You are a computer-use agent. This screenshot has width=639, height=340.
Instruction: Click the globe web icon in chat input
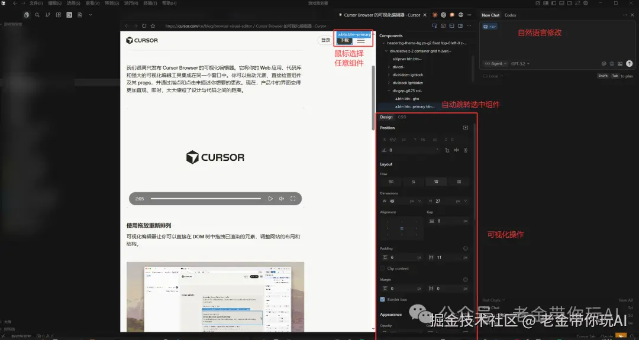tap(612, 63)
